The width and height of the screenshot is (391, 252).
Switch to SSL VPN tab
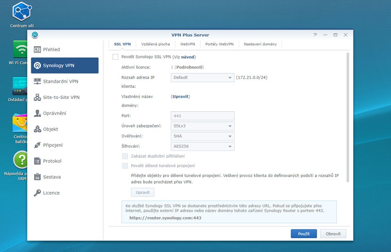pyautogui.click(x=122, y=44)
